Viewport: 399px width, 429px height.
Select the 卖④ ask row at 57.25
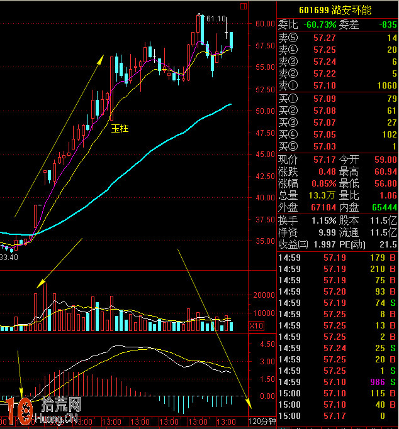337,50
